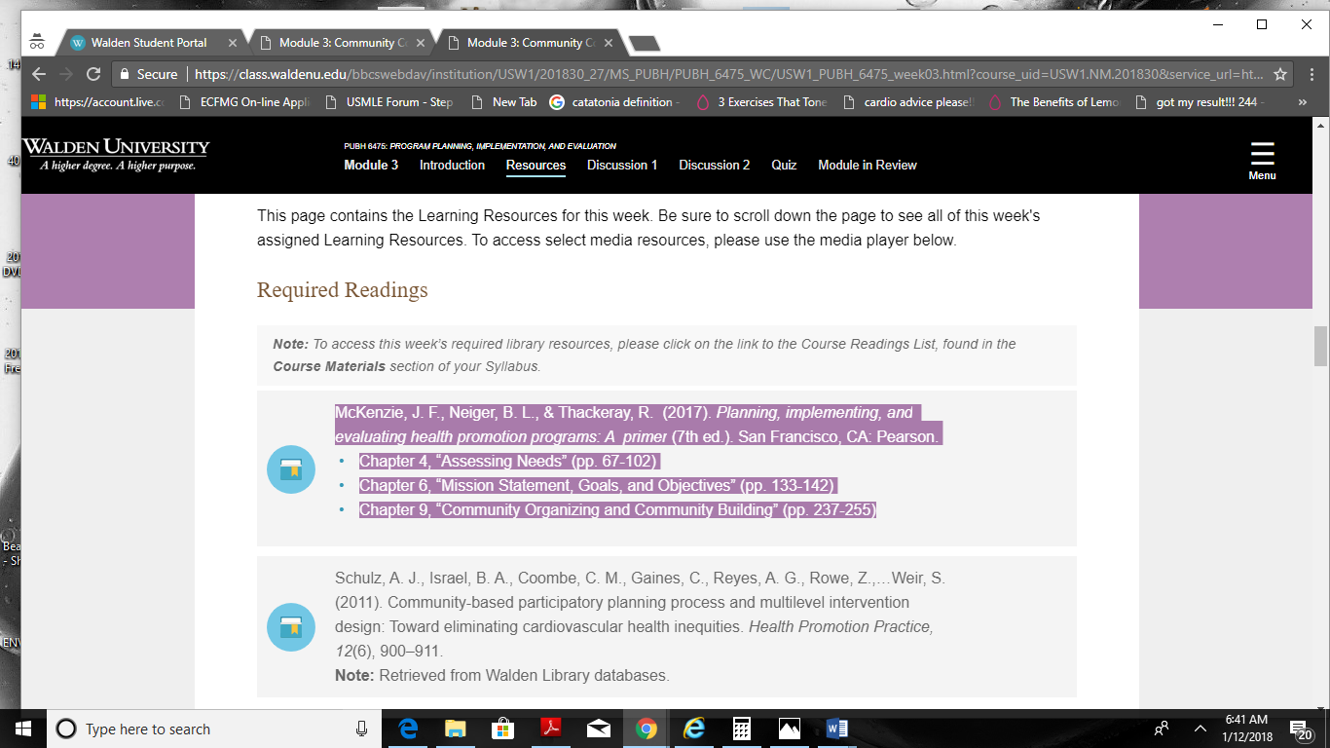
Task: Open the catatonia definition bookmark
Action: point(615,101)
